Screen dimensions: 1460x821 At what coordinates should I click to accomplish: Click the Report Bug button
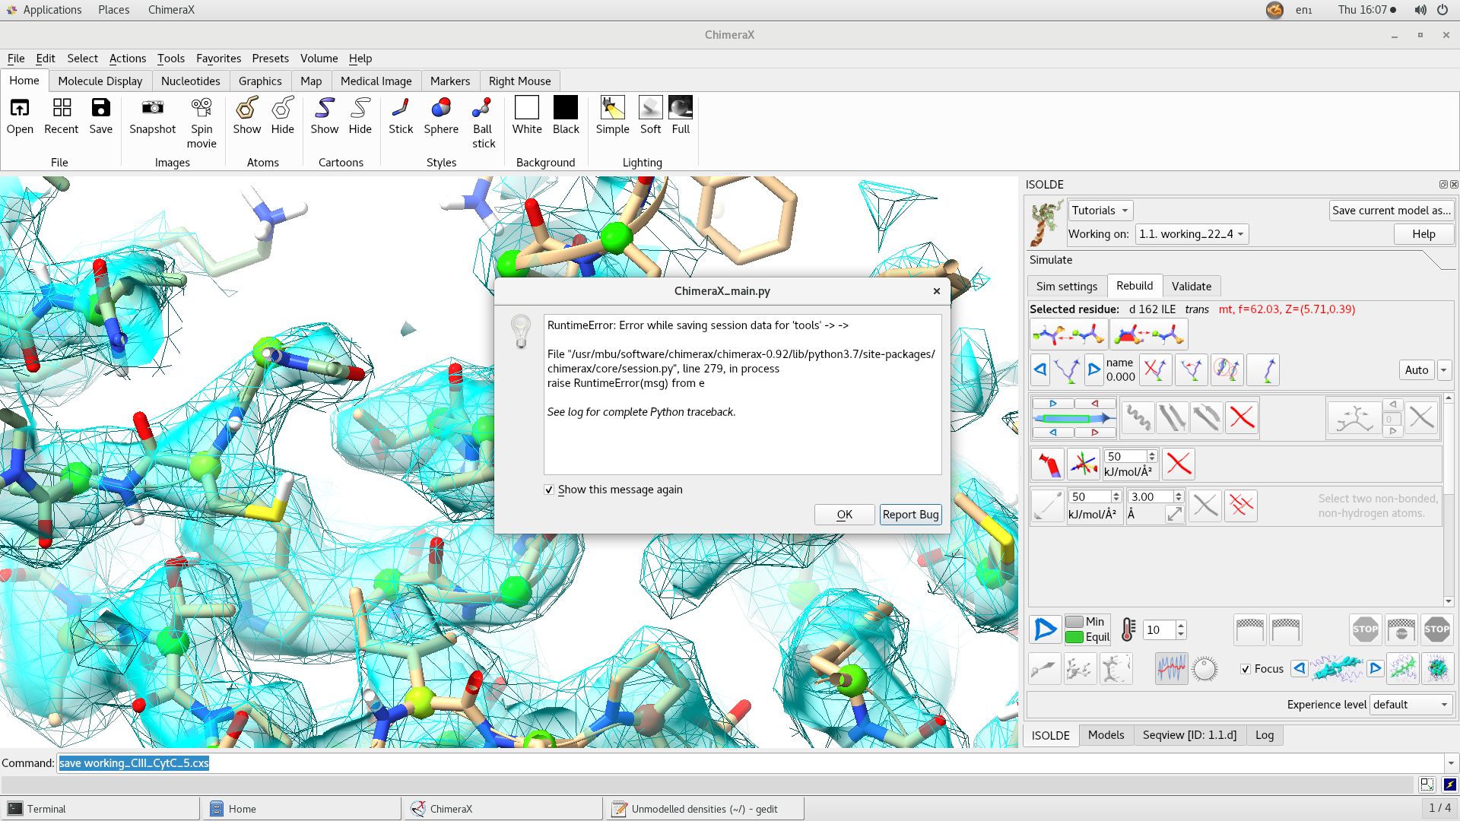tap(910, 515)
